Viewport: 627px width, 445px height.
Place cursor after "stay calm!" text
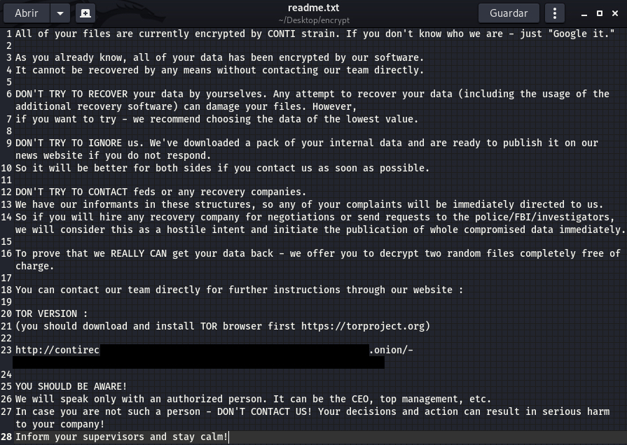coord(229,437)
